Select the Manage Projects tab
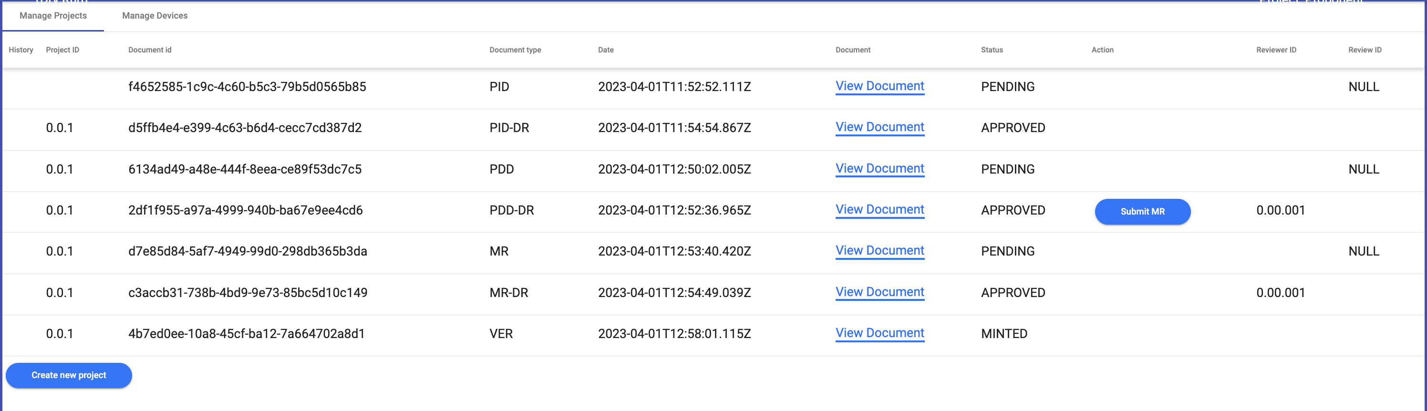Screen dimensions: 1427x411 53,16
